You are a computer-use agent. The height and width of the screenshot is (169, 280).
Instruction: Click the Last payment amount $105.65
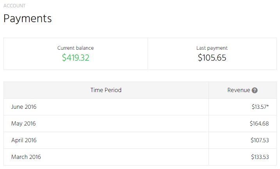coord(212,57)
